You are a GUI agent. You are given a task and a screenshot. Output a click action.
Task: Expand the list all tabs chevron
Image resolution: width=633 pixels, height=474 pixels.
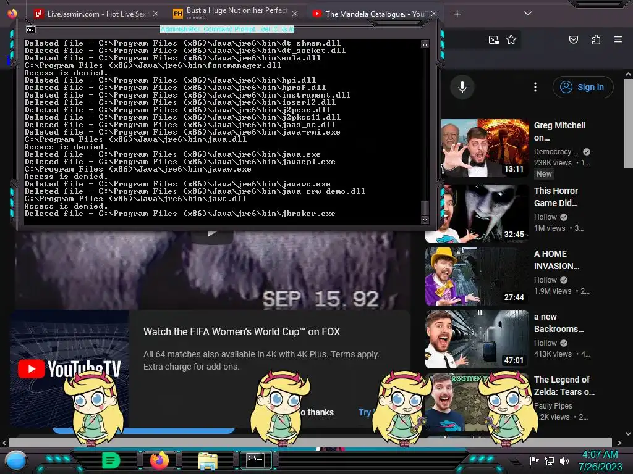(x=528, y=14)
